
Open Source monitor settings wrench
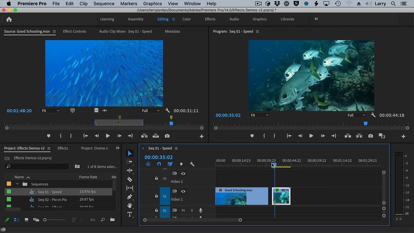[x=168, y=110]
